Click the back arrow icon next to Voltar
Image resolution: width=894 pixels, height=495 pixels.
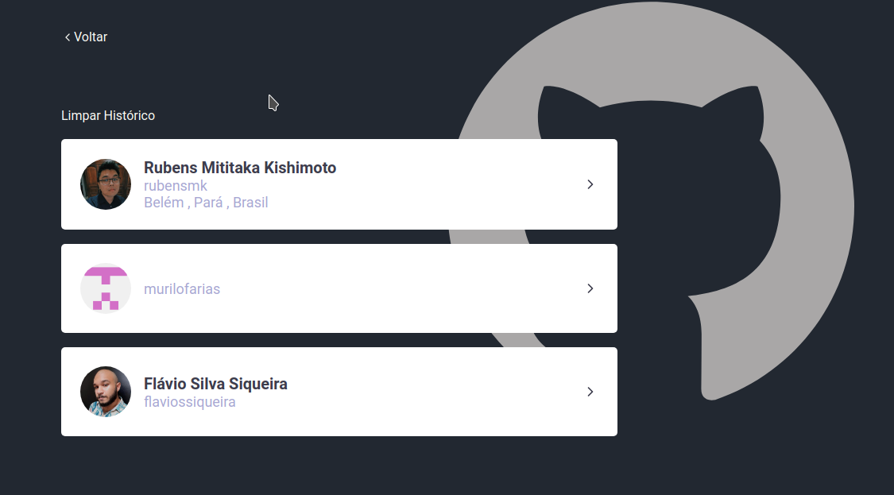[67, 37]
